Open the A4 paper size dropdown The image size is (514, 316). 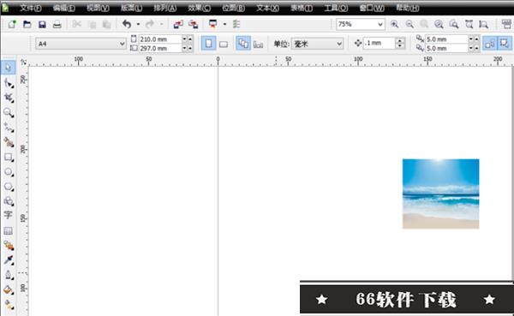(x=81, y=44)
